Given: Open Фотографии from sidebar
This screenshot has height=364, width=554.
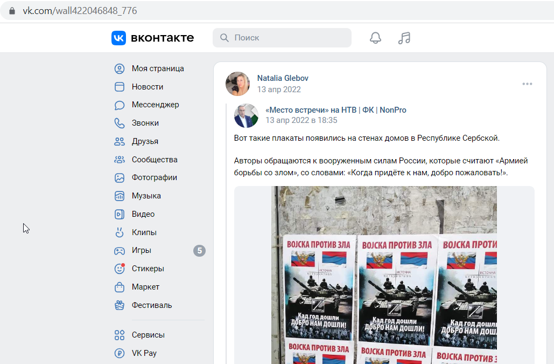Looking at the screenshot, I should [155, 177].
